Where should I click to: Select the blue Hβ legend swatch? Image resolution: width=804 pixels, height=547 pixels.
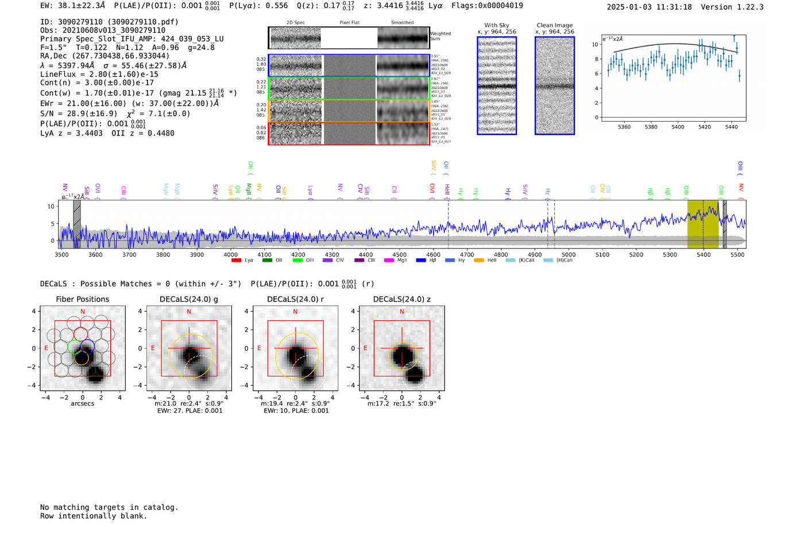click(421, 261)
